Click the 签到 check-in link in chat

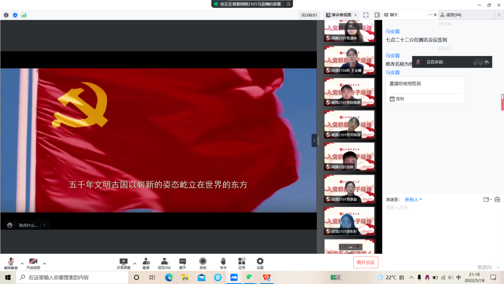(400, 99)
